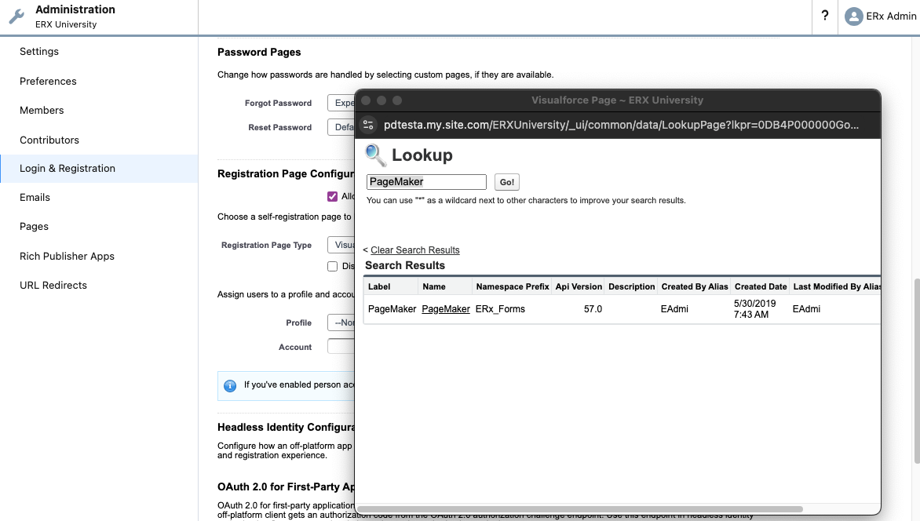Click the site info icon in popup address bar

tap(368, 125)
